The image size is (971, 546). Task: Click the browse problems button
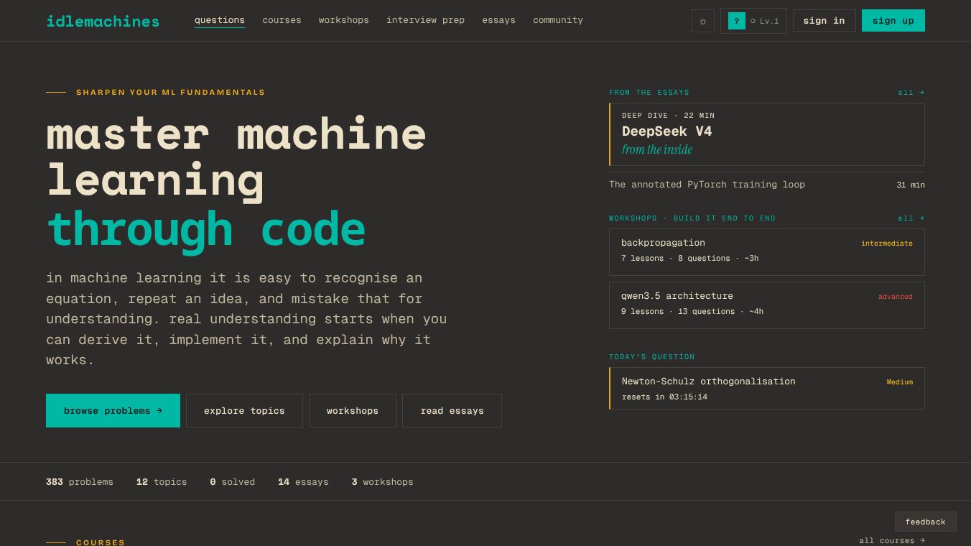[x=113, y=411]
